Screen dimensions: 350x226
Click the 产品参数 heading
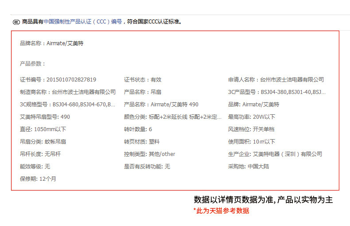coord(32,64)
